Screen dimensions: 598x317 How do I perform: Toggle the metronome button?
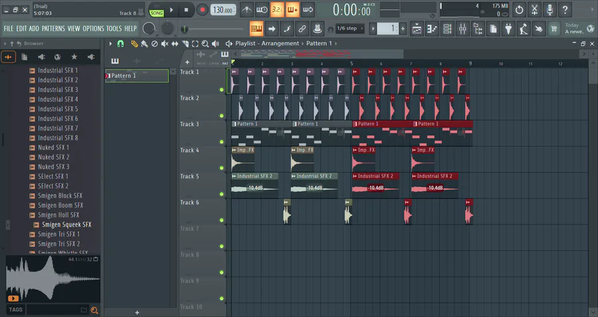(x=247, y=10)
